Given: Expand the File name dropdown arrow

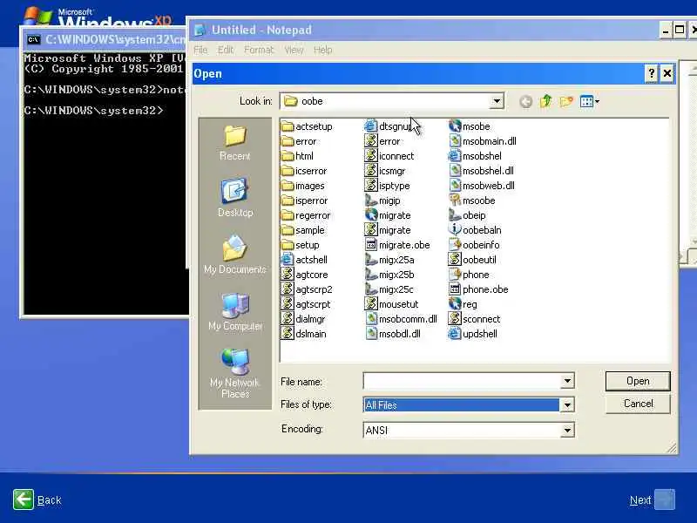Looking at the screenshot, I should [x=567, y=381].
